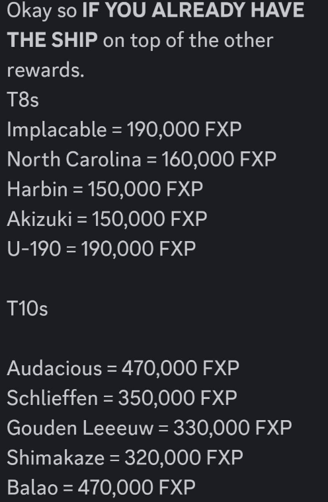Click the Harbin = 150,000 FXP line

point(105,189)
